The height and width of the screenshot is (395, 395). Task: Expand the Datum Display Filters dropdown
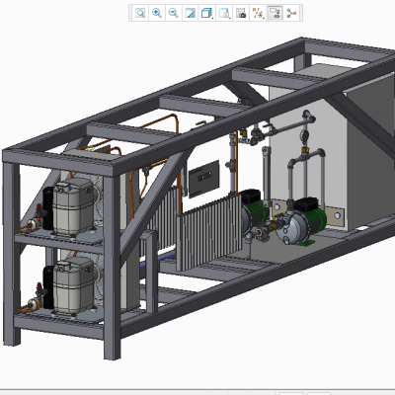(258, 13)
